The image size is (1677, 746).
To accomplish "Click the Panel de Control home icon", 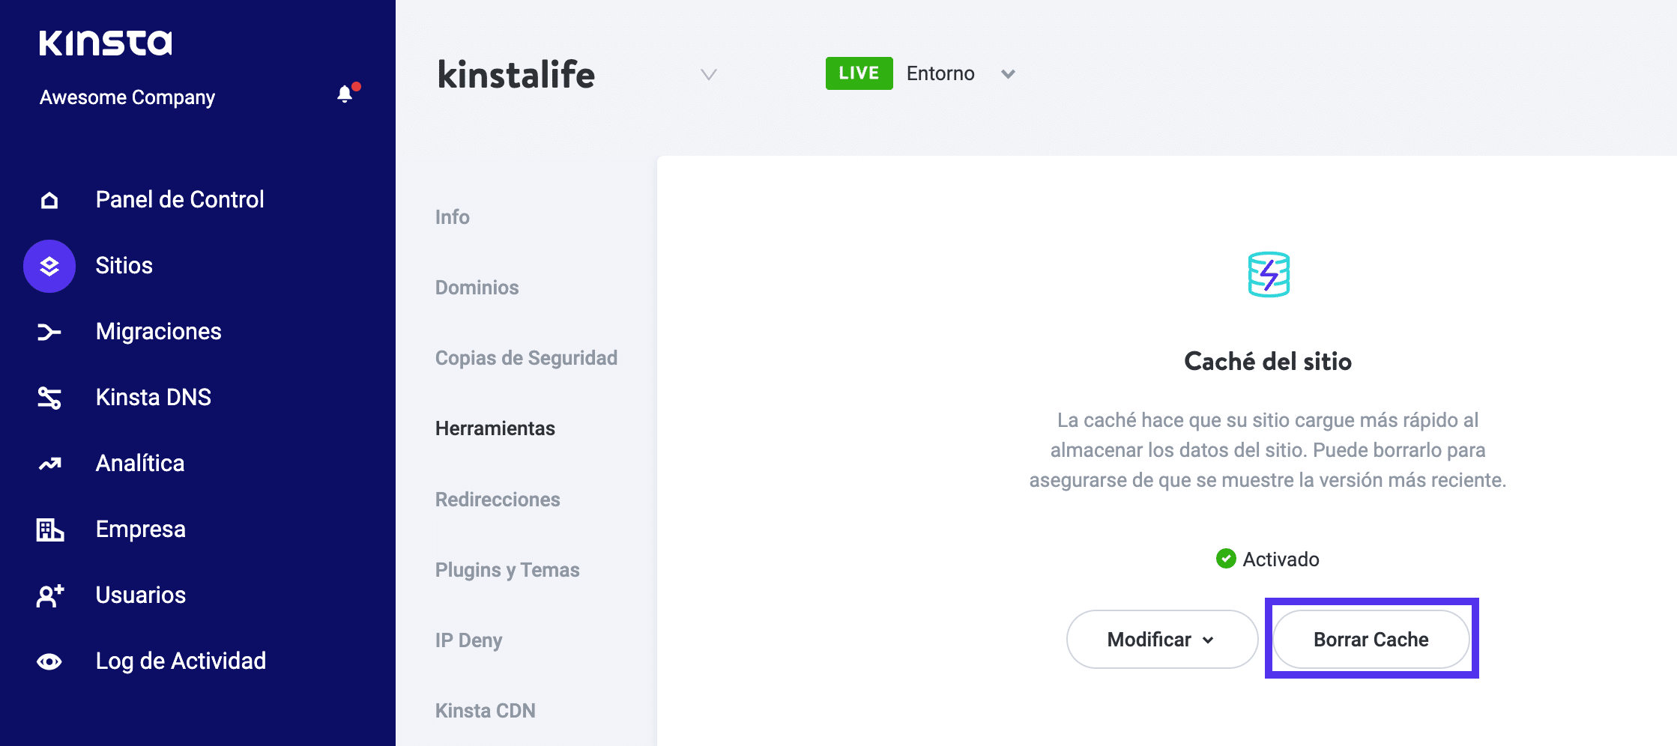I will (x=49, y=199).
